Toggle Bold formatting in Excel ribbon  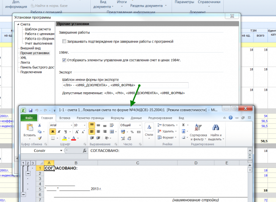pos(53,132)
